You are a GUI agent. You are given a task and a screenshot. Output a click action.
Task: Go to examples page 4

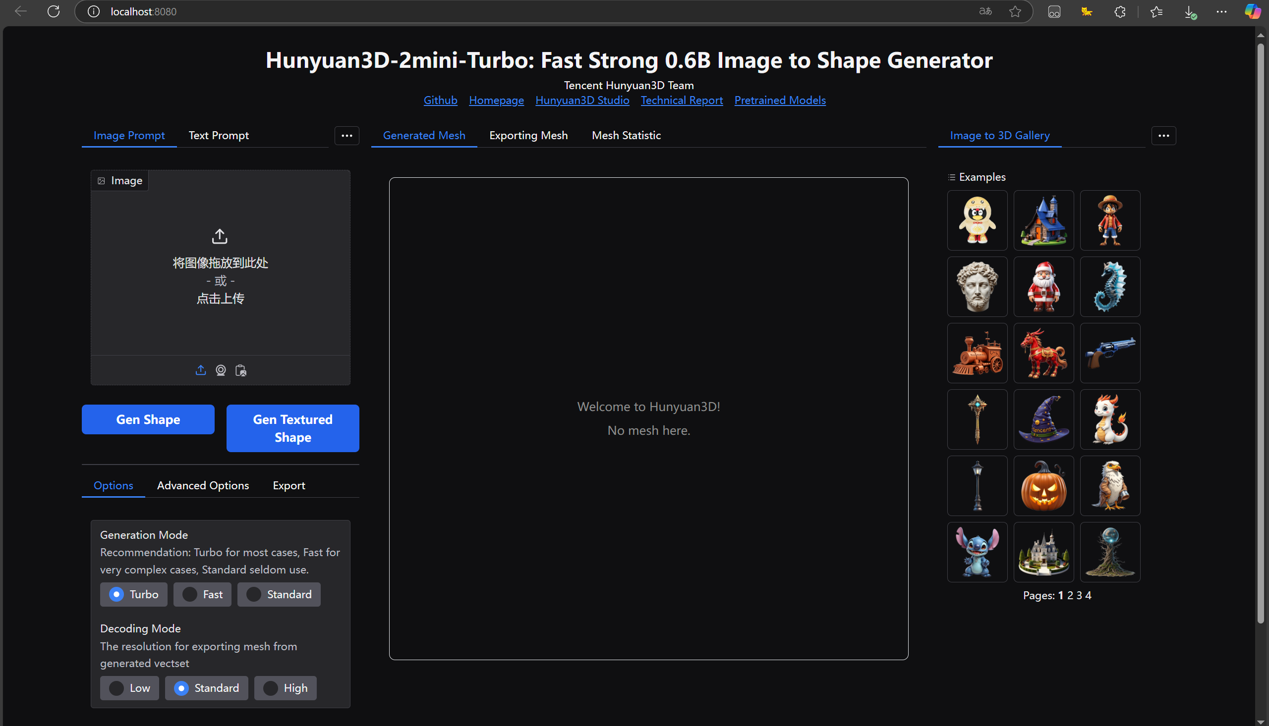[1089, 595]
